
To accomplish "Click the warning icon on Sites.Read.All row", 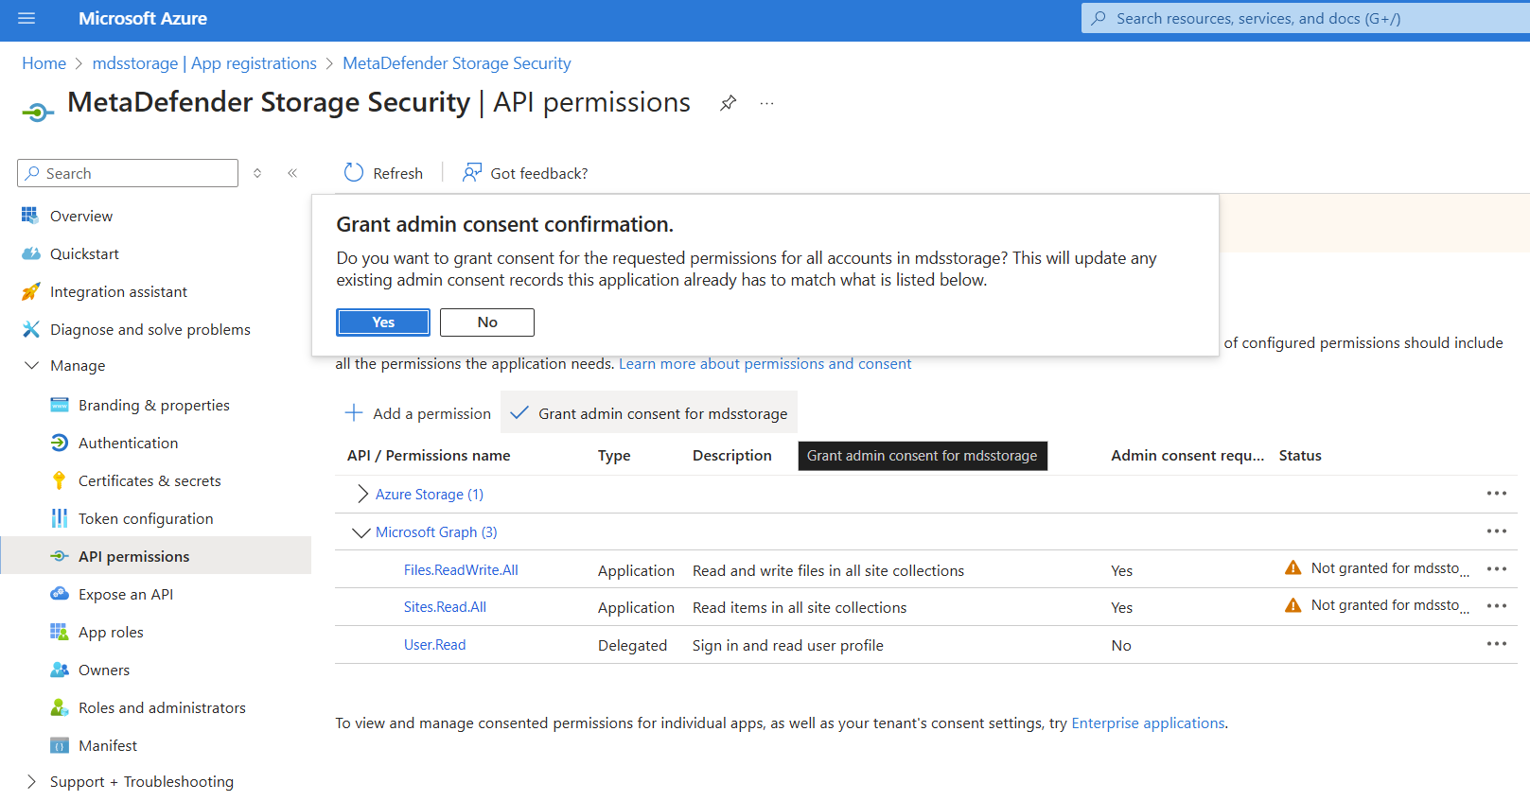I will click(x=1293, y=605).
